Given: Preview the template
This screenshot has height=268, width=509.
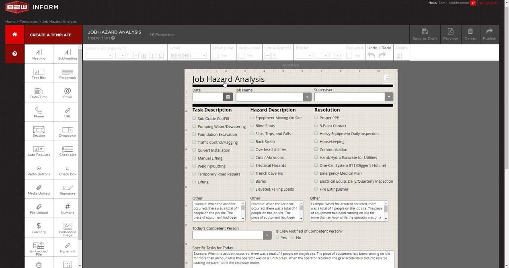Looking at the screenshot, I should (450, 34).
